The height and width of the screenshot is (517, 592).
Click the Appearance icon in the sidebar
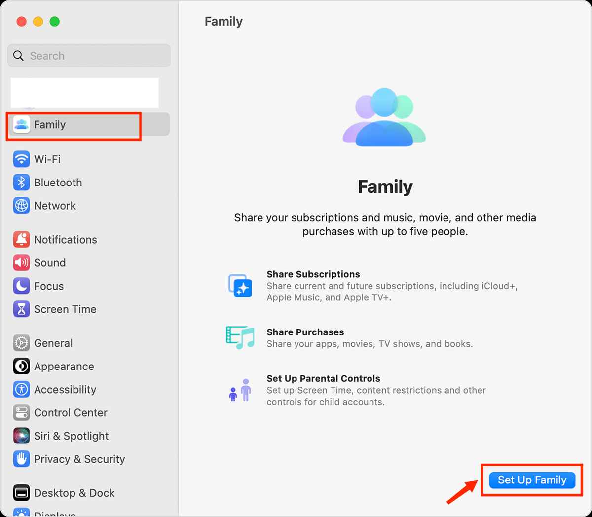point(21,367)
